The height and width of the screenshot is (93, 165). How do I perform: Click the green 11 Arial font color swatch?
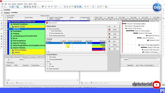[x=98, y=45]
